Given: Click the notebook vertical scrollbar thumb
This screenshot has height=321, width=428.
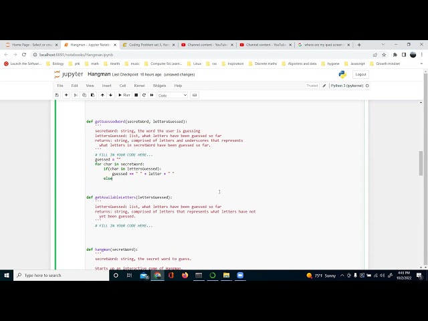Looking at the screenshot, I should pyautogui.click(x=421, y=163).
